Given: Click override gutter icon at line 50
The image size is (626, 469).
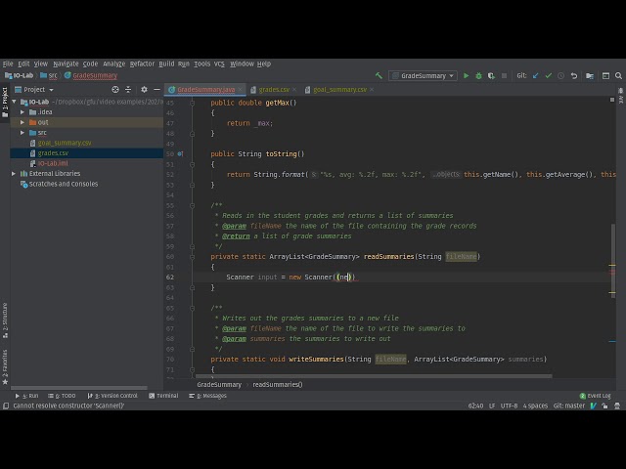Looking at the screenshot, I should coord(180,154).
